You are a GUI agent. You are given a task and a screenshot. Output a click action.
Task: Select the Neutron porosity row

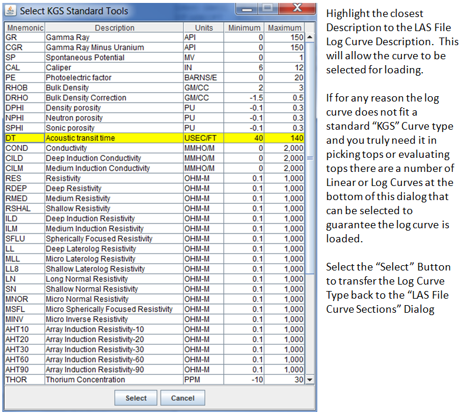click(x=155, y=118)
